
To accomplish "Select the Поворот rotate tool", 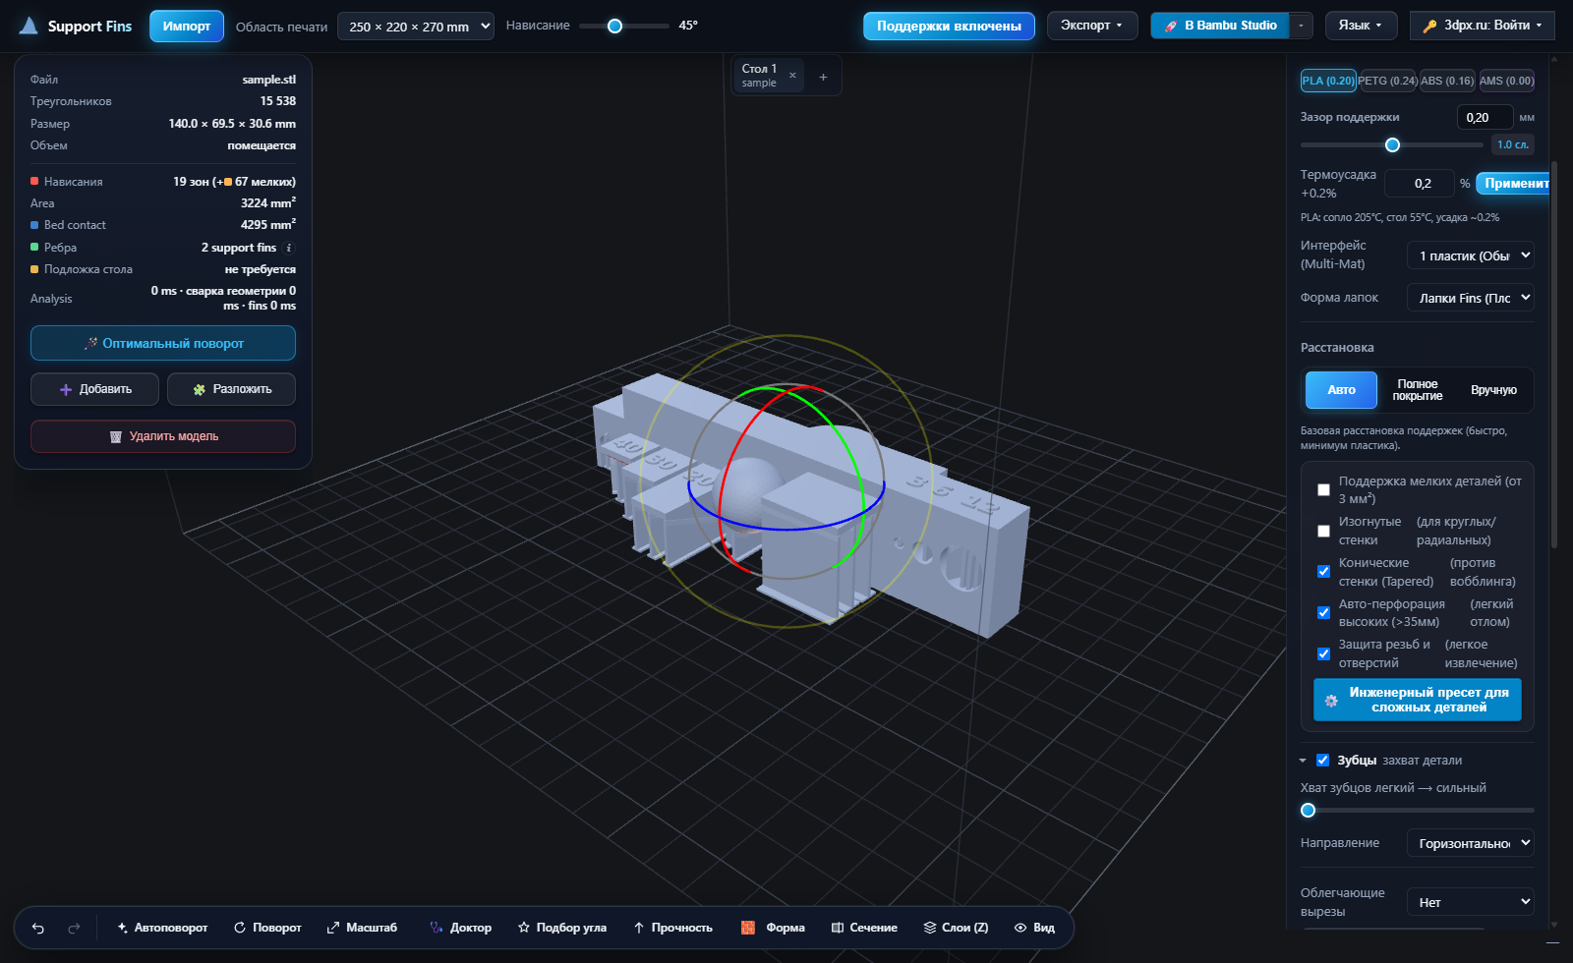I will point(267,928).
